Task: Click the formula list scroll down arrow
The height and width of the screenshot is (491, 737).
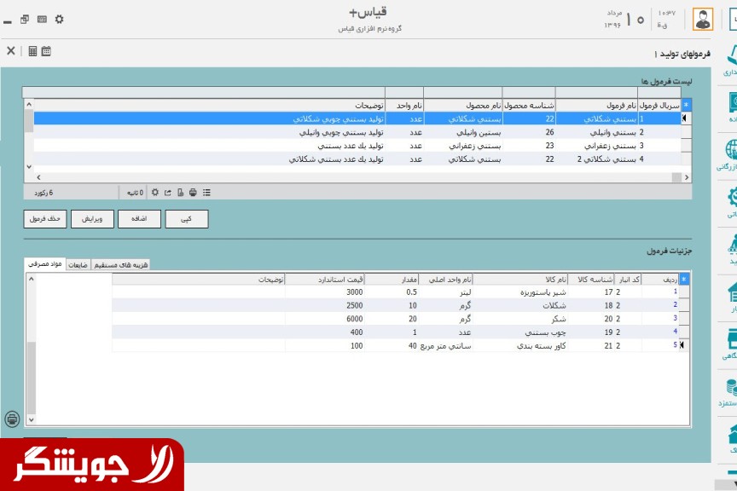Action: point(29,167)
